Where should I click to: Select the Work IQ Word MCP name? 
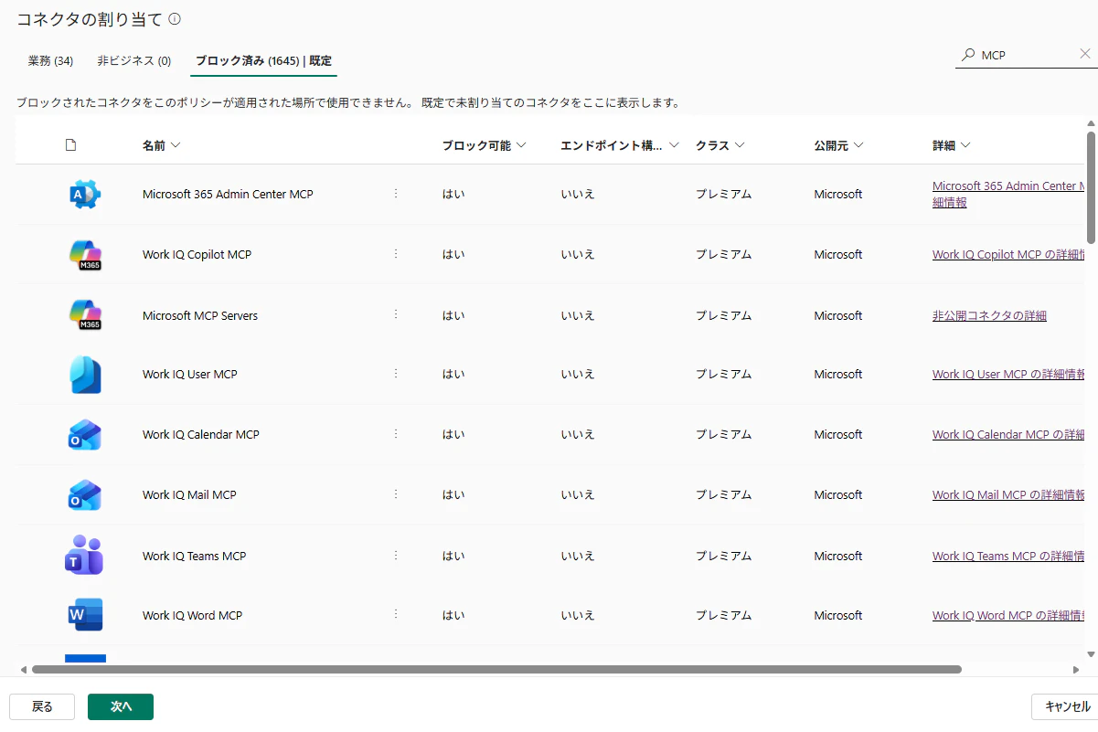(x=193, y=615)
